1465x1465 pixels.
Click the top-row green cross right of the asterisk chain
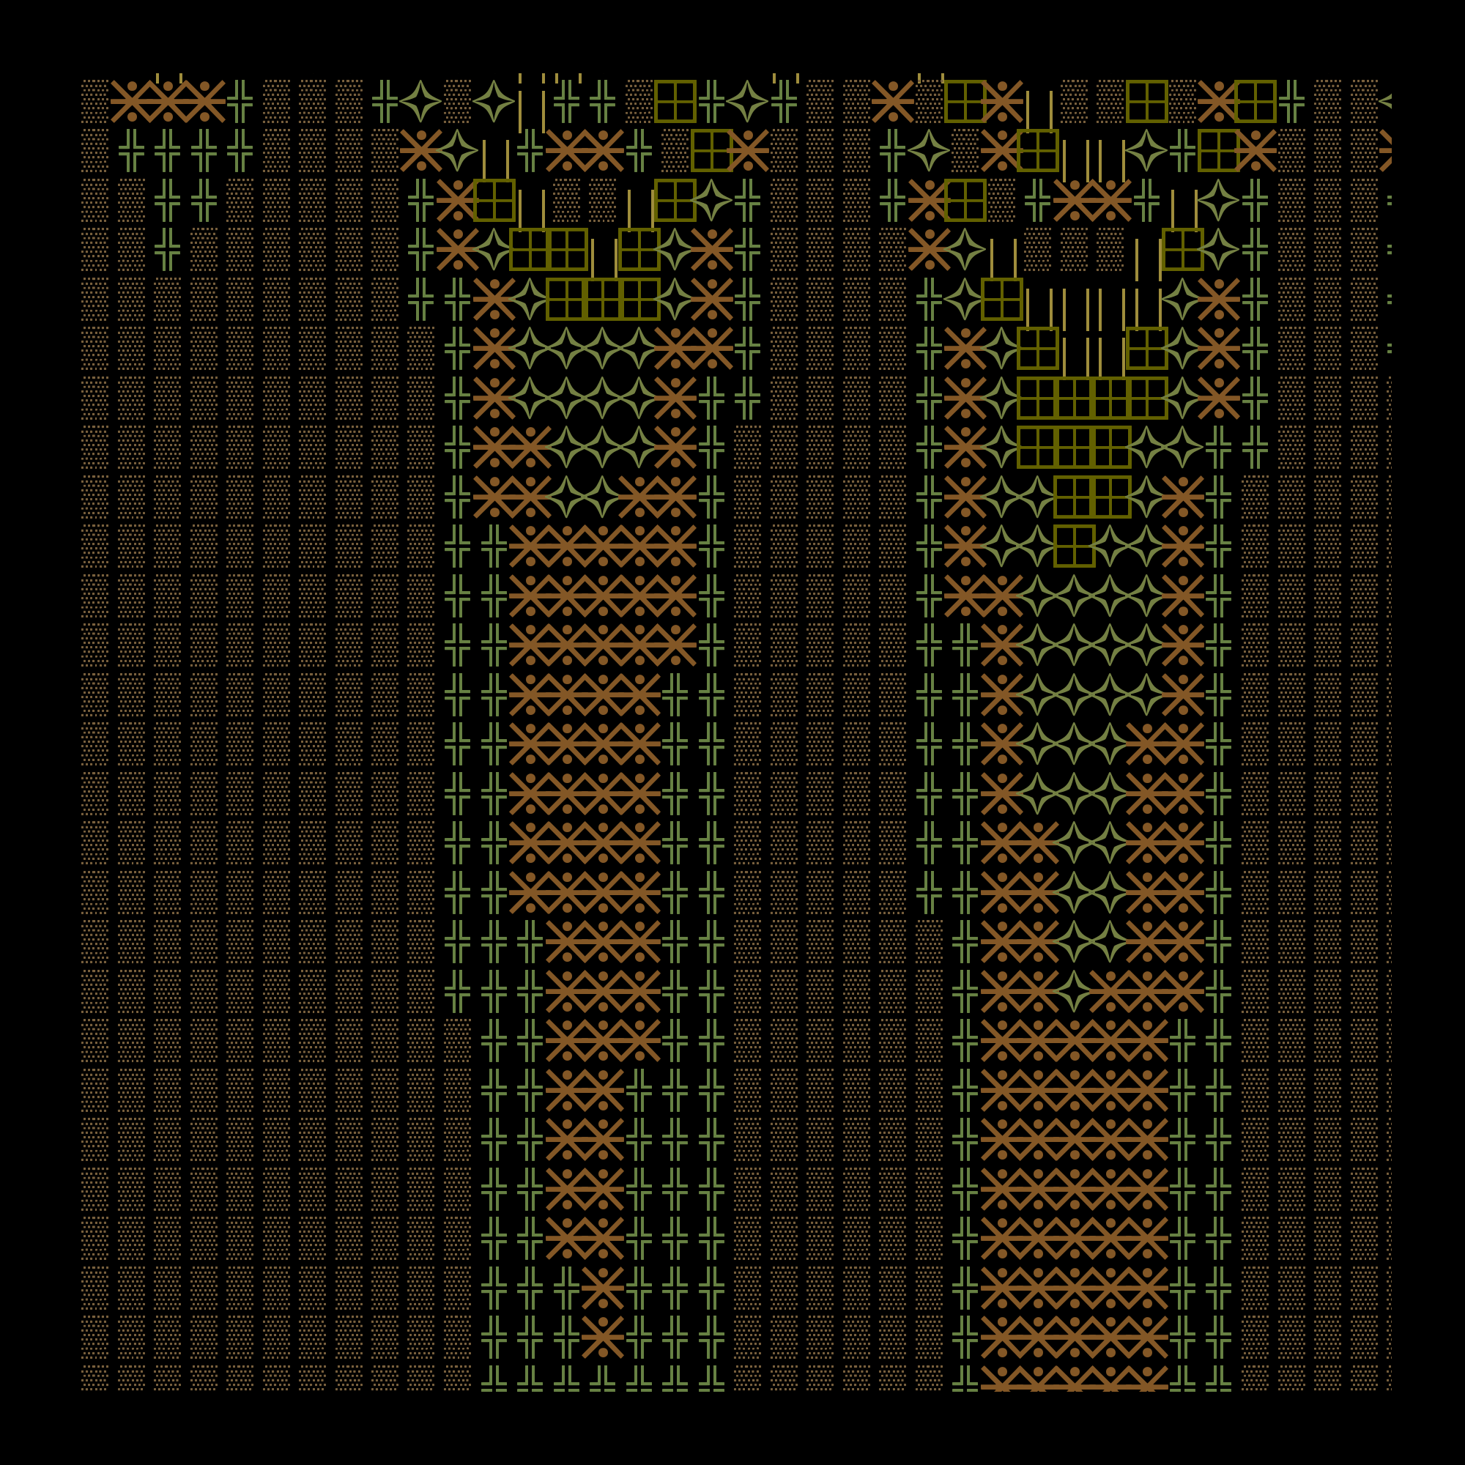tap(240, 101)
